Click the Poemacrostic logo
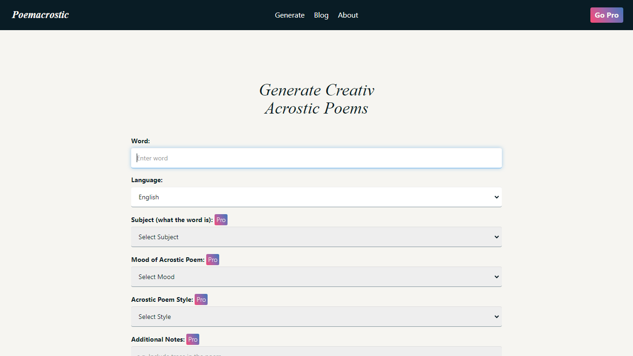633x356 pixels. 40,15
